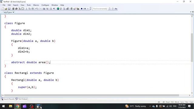The width and height of the screenshot is (194, 109).
Task: Click the INS indicator in the status bar
Action: (172, 102)
